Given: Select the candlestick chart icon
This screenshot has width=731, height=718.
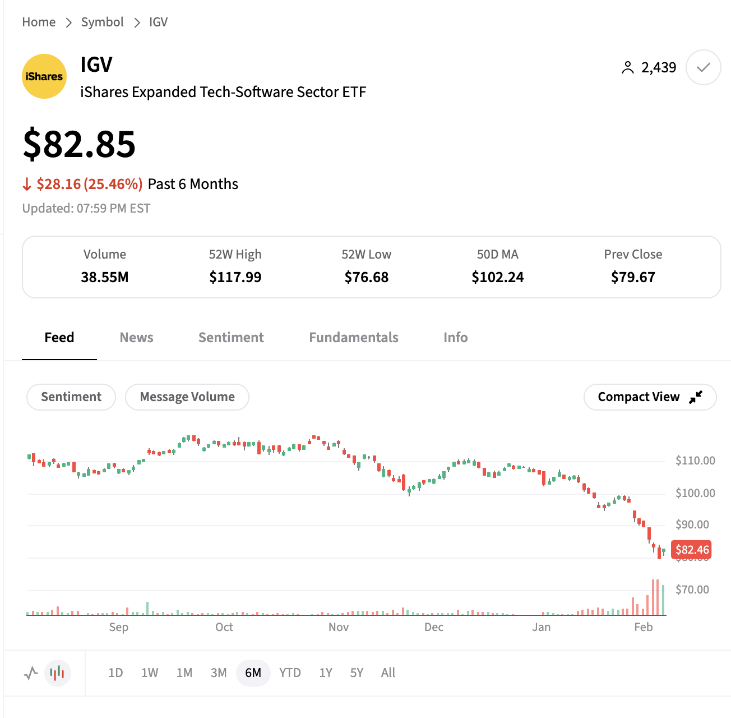Looking at the screenshot, I should [57, 673].
